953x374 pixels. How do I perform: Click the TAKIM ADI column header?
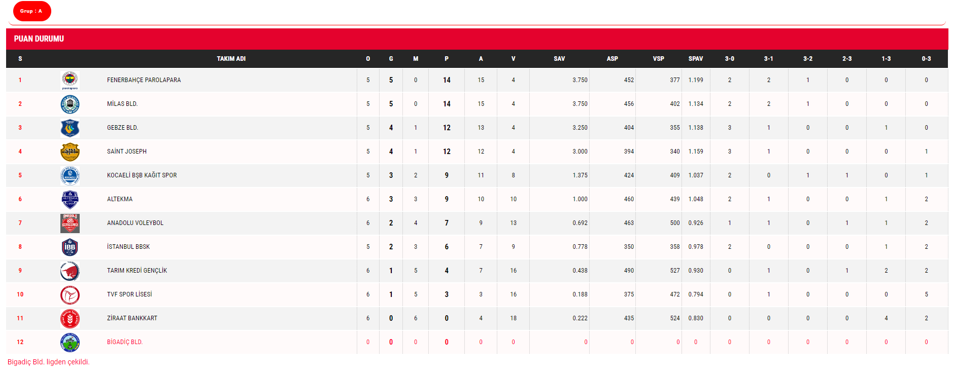pyautogui.click(x=231, y=59)
